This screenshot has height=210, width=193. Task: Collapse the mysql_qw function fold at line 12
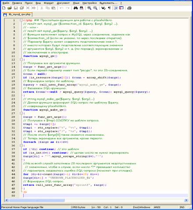pyautogui.click(x=21, y=60)
